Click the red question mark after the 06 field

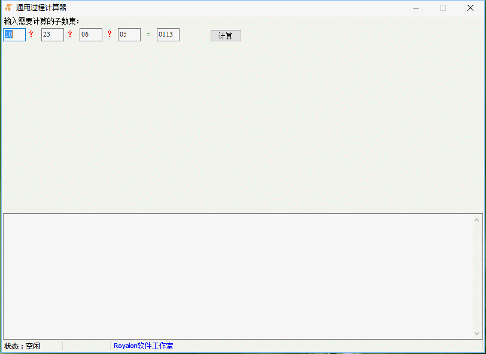(109, 35)
